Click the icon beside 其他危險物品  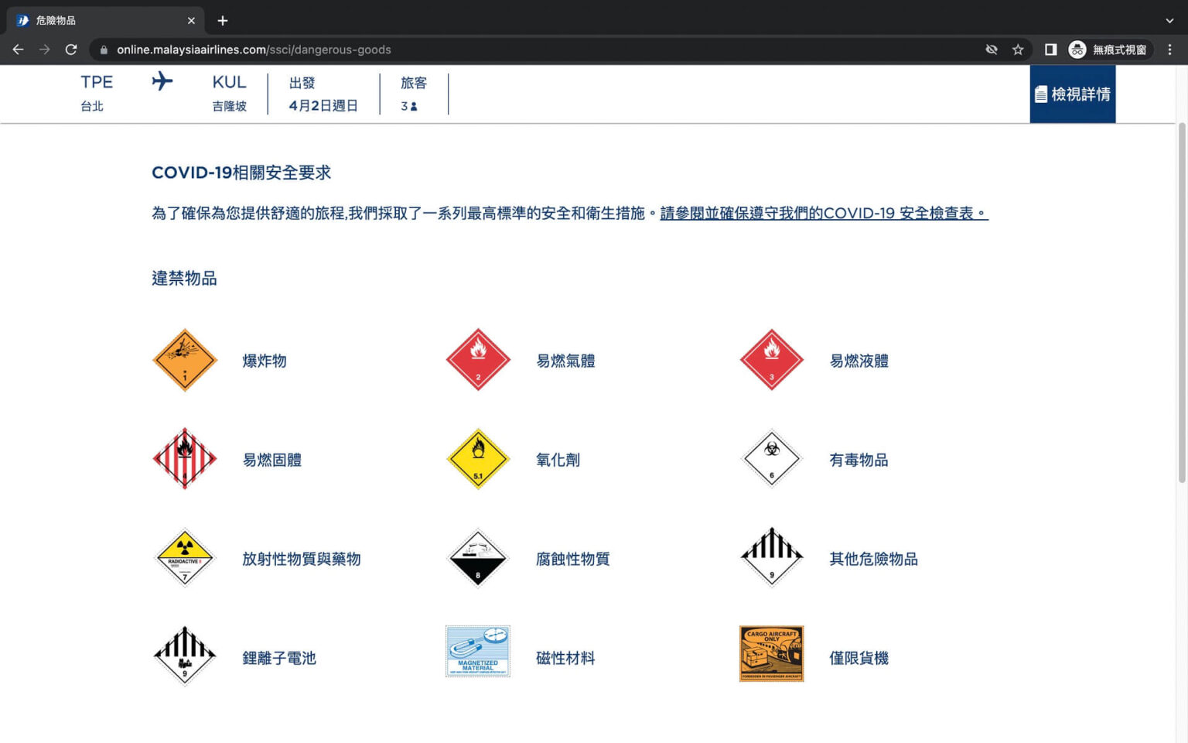(771, 558)
